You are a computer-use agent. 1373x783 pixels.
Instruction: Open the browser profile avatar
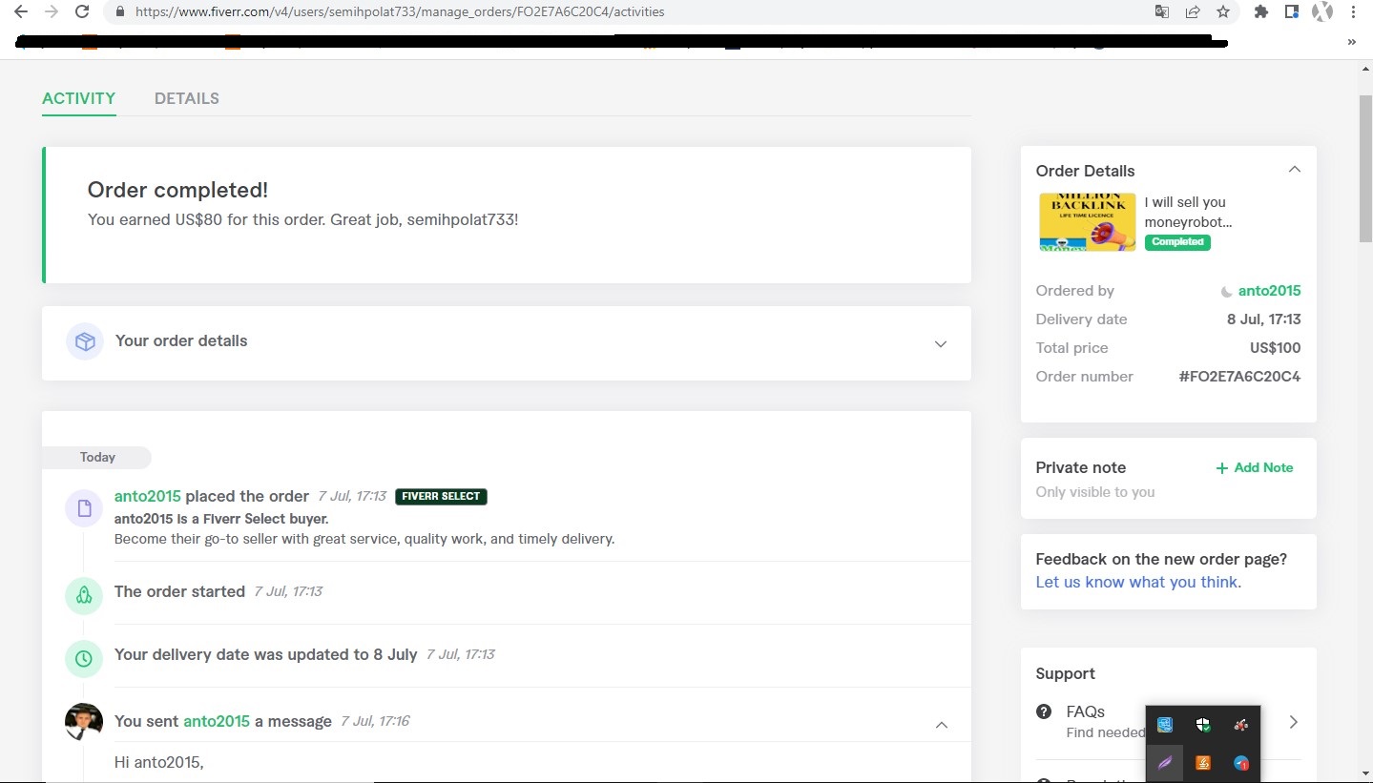pyautogui.click(x=1322, y=12)
